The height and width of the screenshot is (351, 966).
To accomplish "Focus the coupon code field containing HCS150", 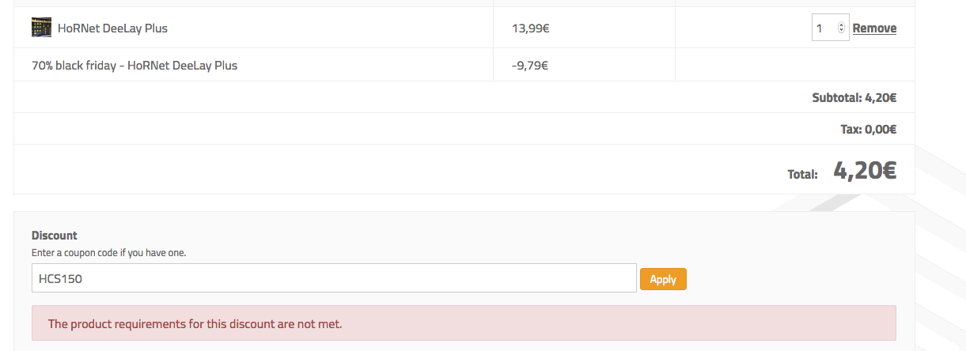I will pyautogui.click(x=334, y=278).
